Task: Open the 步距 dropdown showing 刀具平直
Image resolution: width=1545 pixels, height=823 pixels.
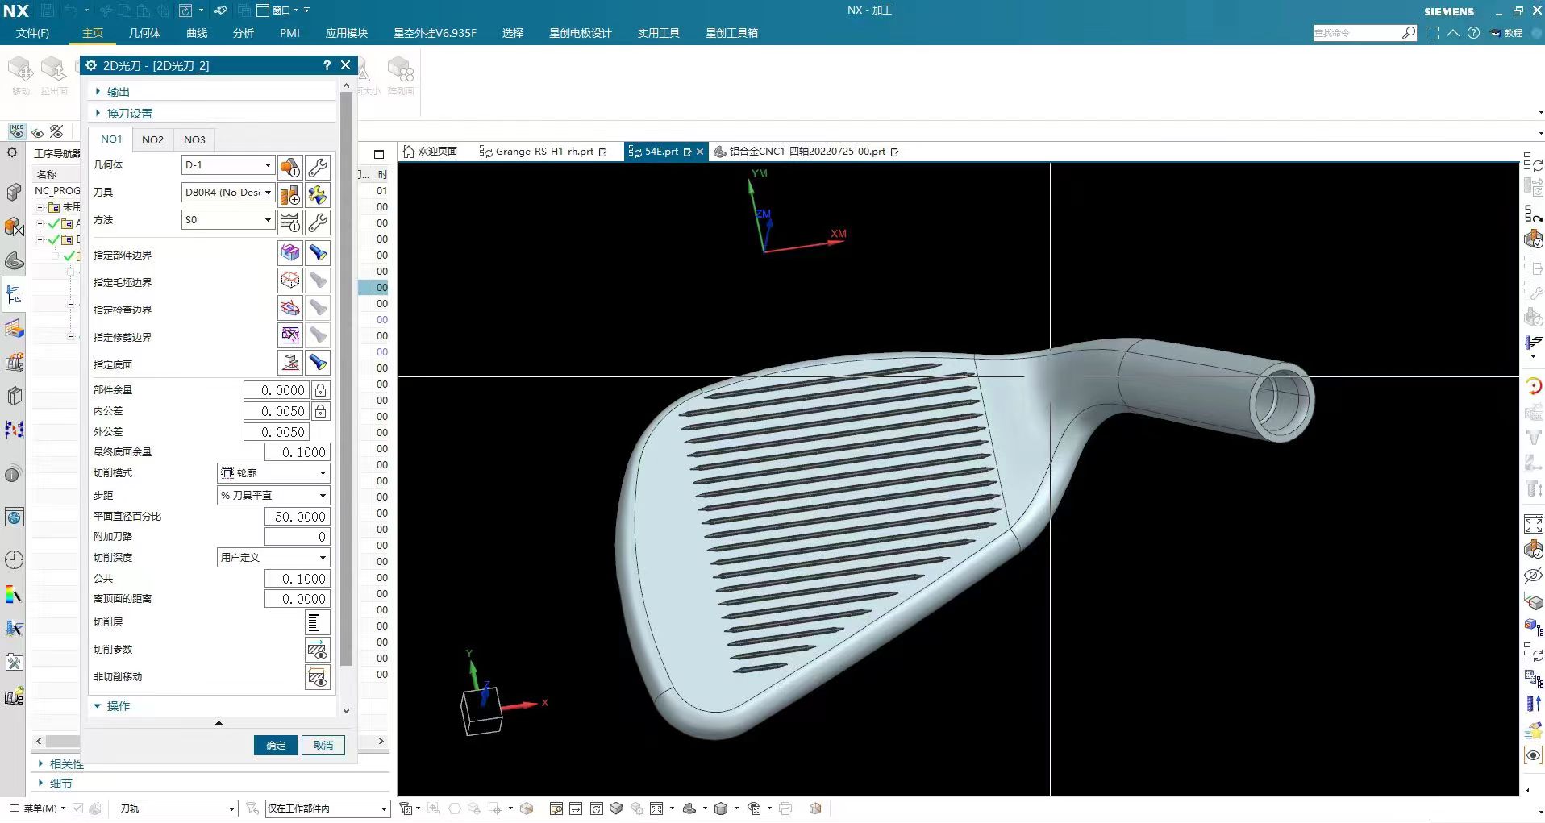Action: point(273,495)
